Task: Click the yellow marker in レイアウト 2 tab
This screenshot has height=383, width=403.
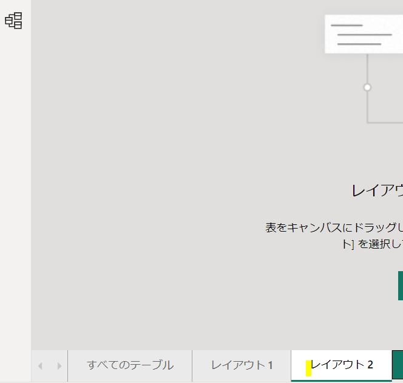Action: click(x=308, y=368)
